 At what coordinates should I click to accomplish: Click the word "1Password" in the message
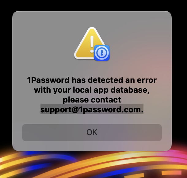48,80
